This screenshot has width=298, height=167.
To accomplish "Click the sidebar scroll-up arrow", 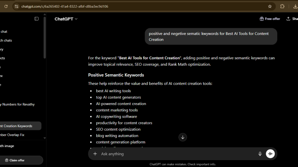I will (45, 15).
